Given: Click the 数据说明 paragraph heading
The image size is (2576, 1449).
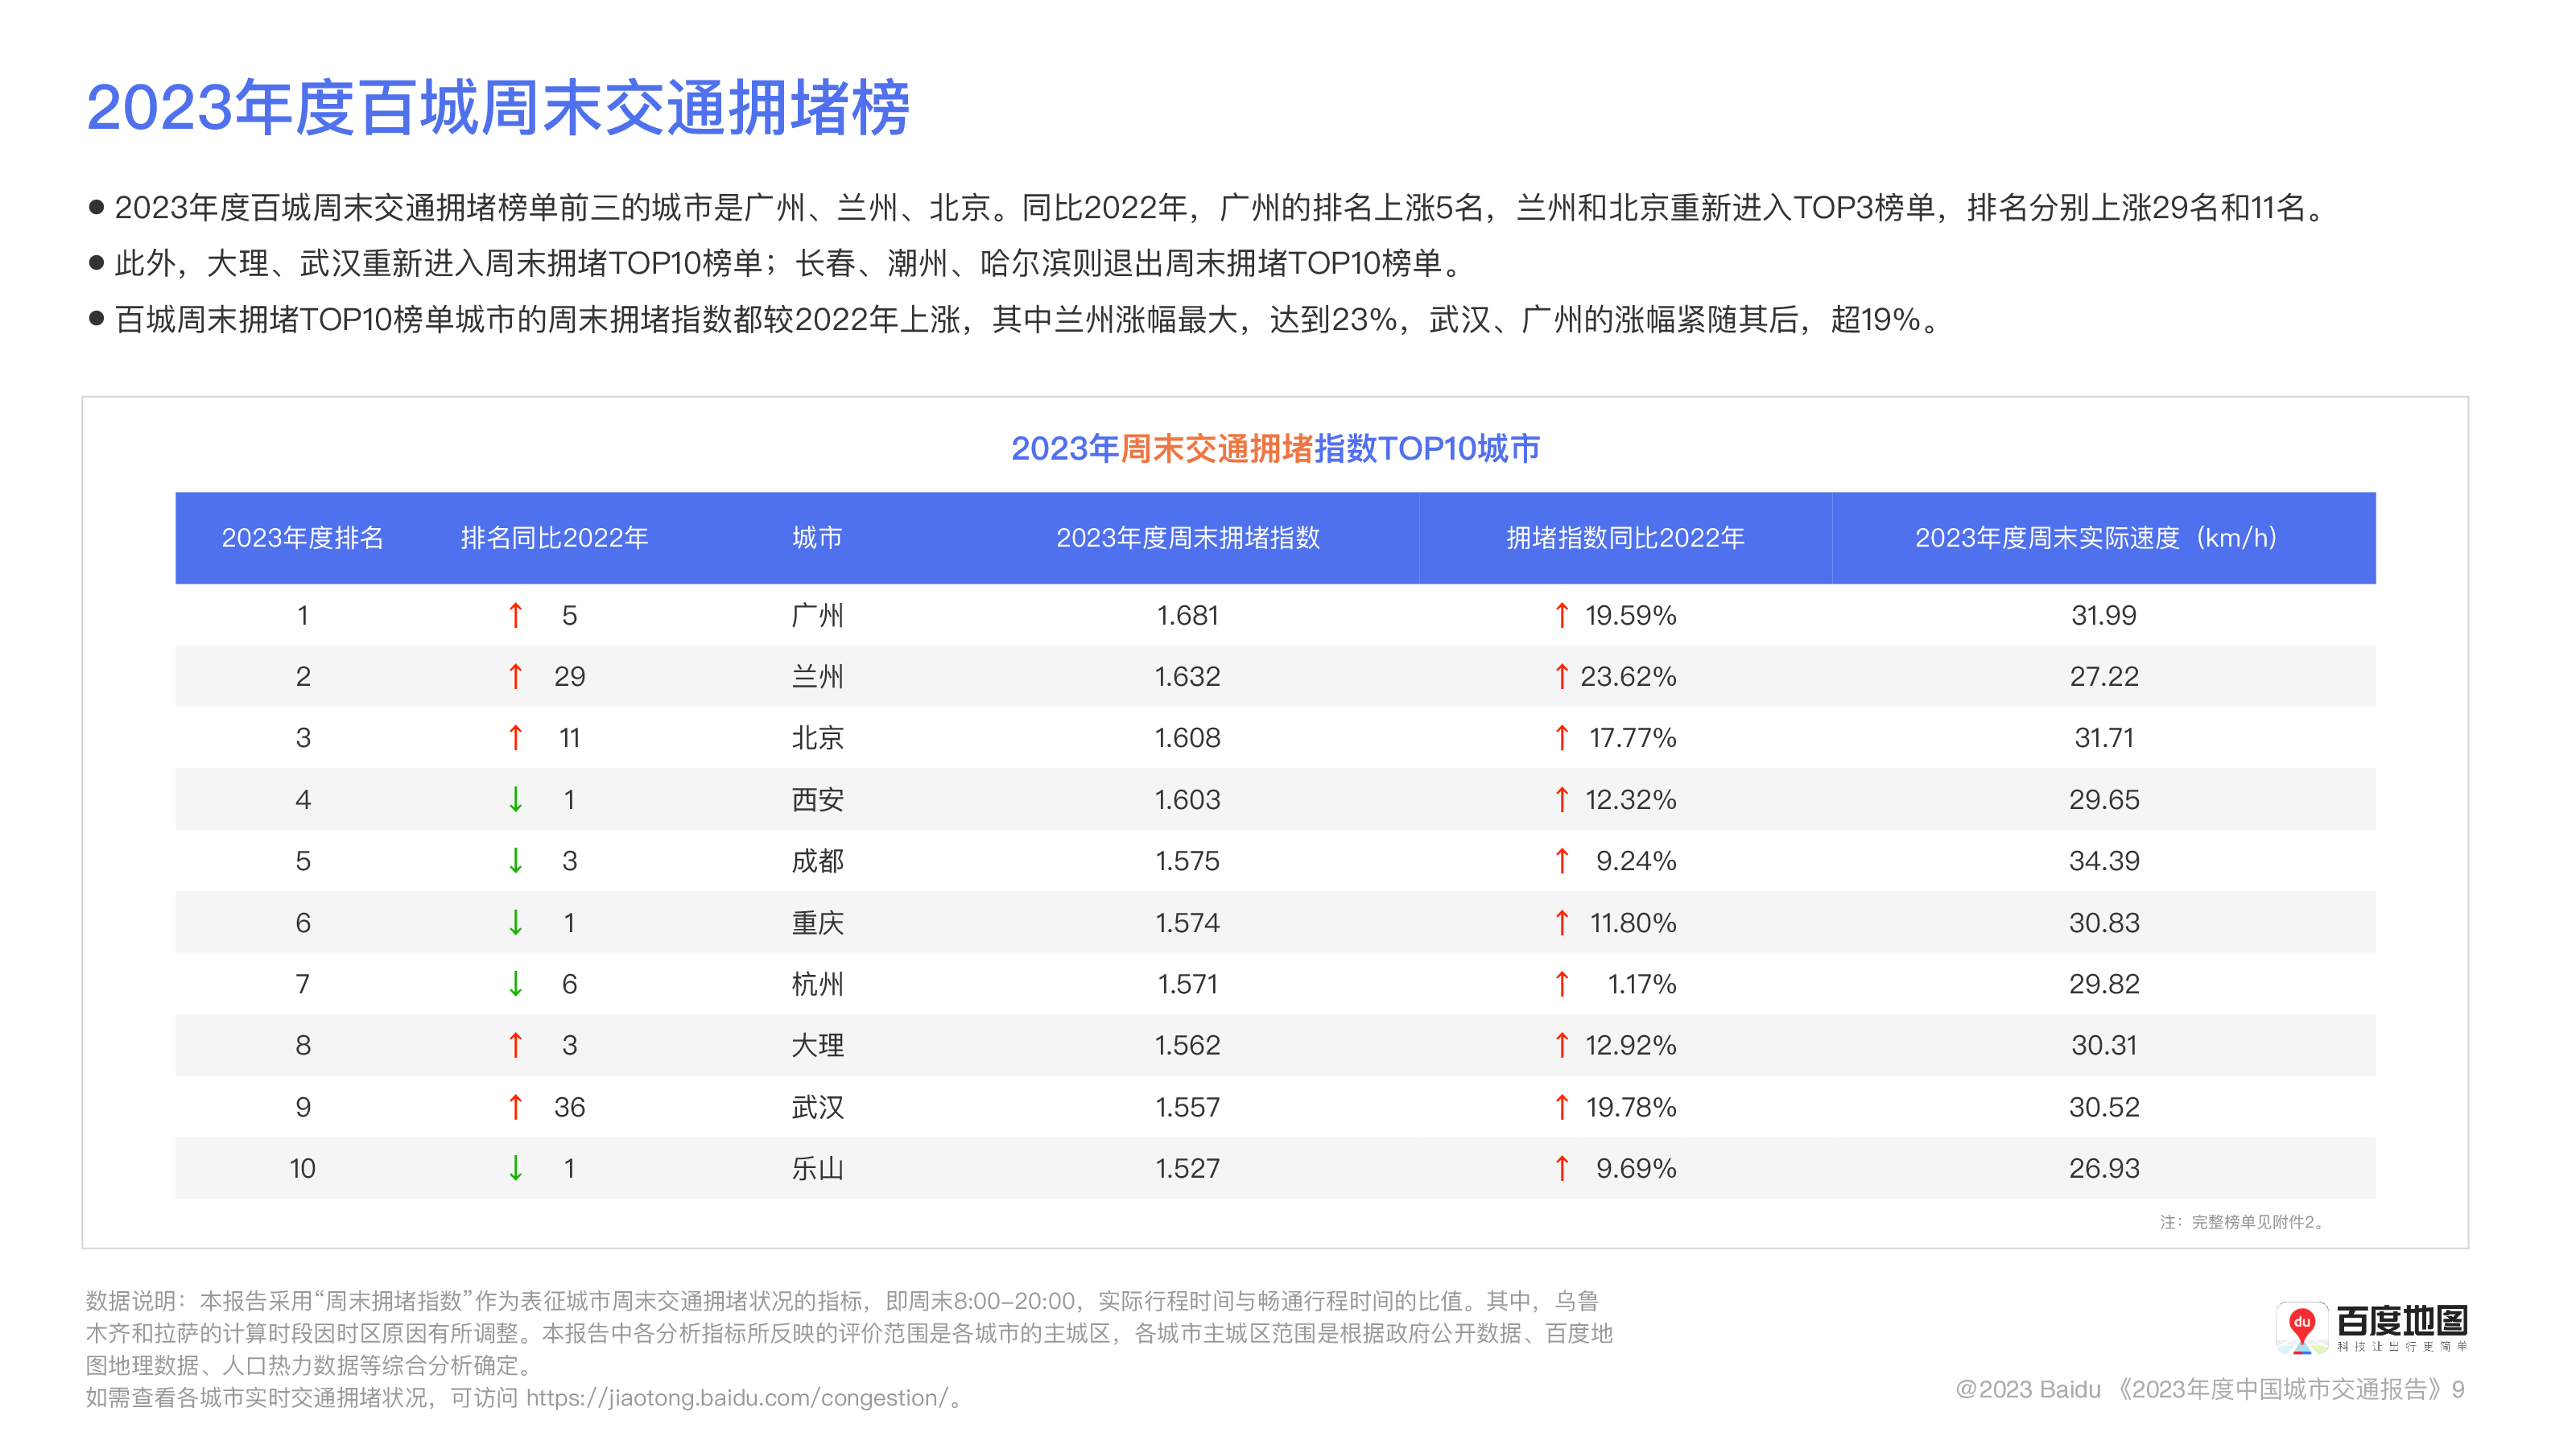Looking at the screenshot, I should pos(135,1301).
